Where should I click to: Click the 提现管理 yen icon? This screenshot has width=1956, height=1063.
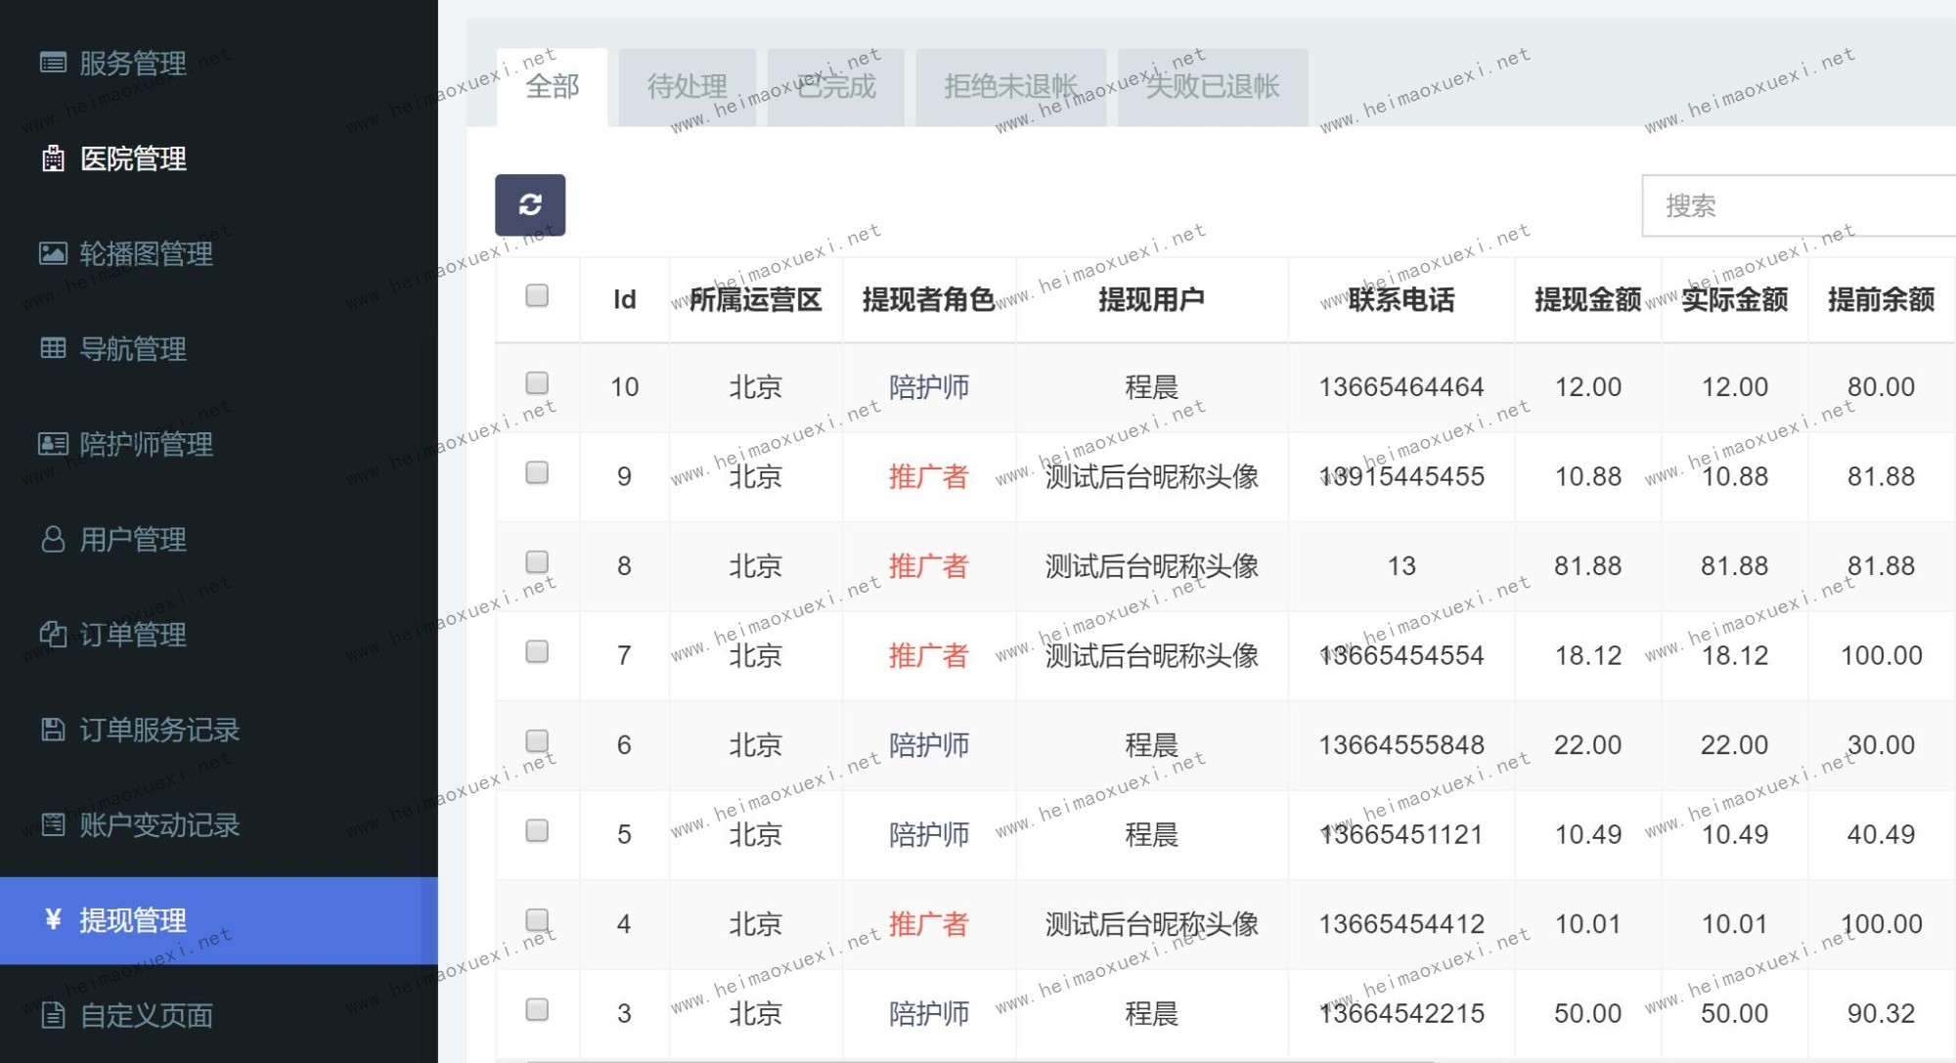click(53, 919)
